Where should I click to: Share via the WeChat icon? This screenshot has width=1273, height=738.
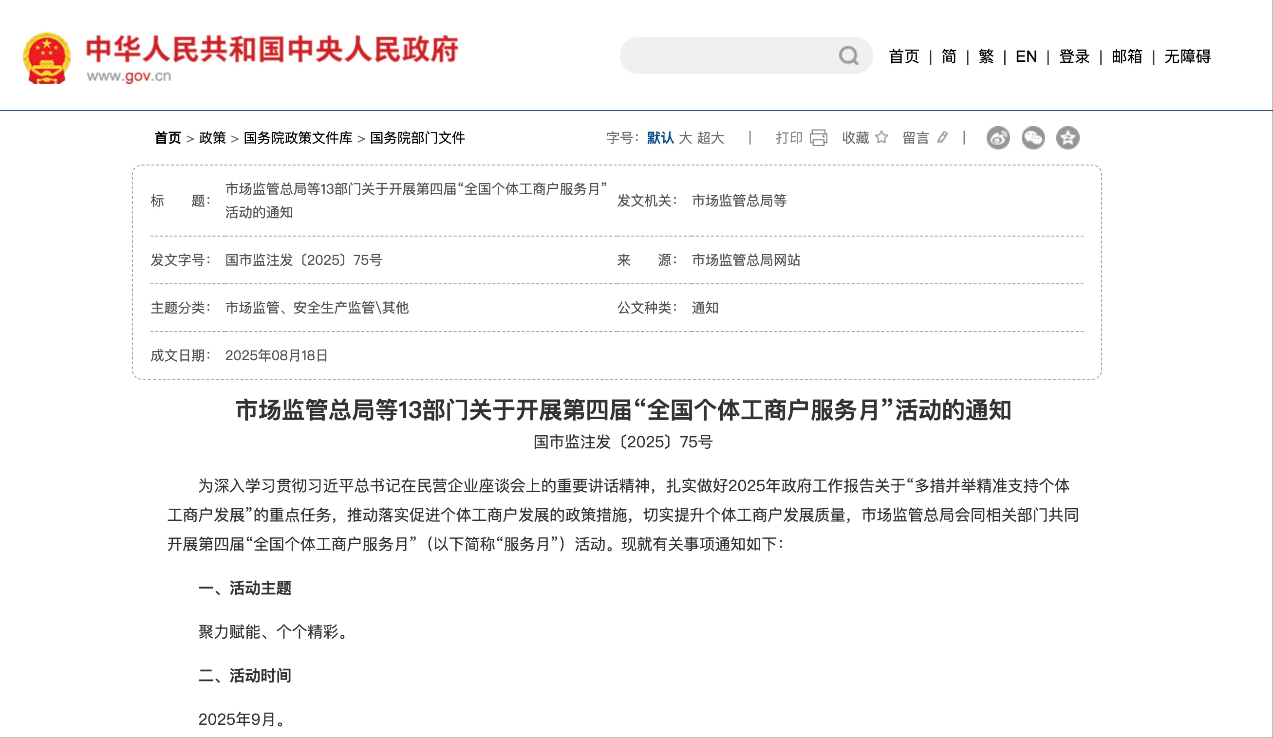[1032, 138]
